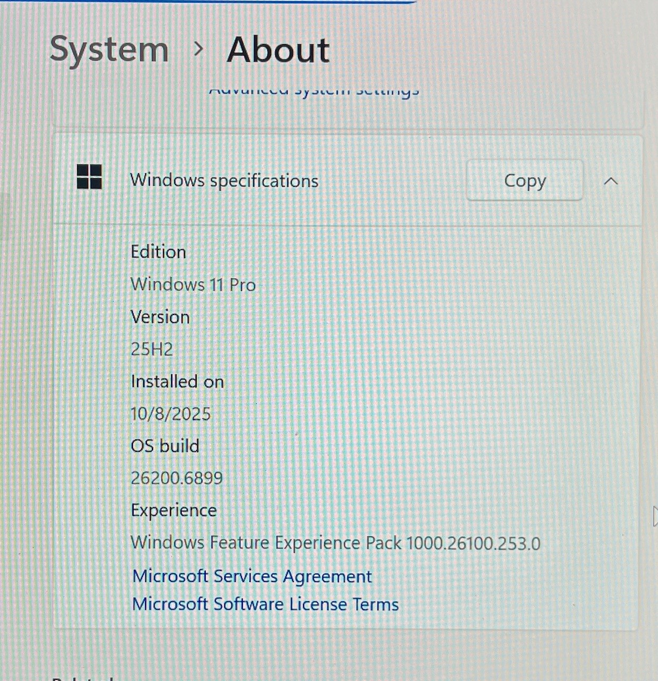The width and height of the screenshot is (658, 681).
Task: Select the 25H2 version value
Action: click(152, 350)
